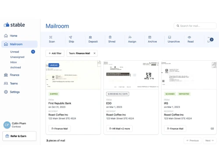Click the Archive toolbar action

coord(152,39)
